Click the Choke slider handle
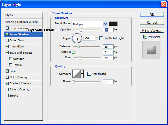 click(73, 52)
